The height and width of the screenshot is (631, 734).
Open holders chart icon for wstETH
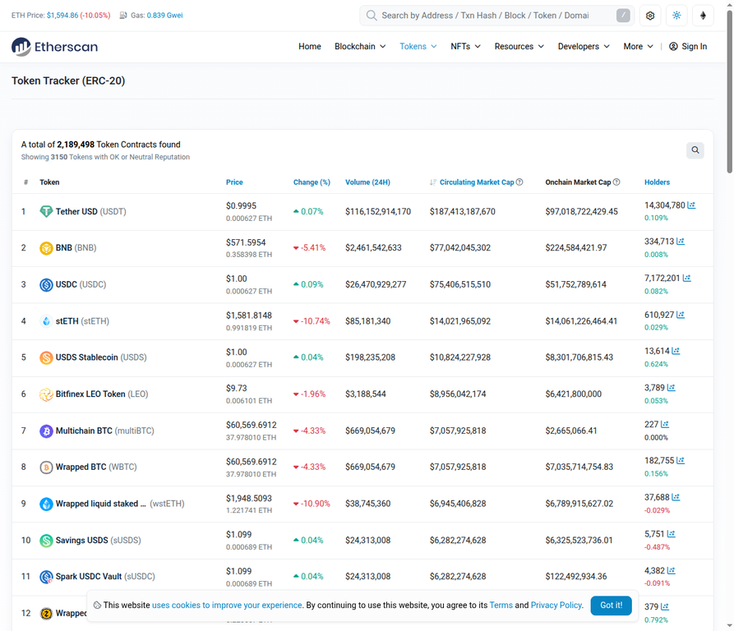(676, 497)
